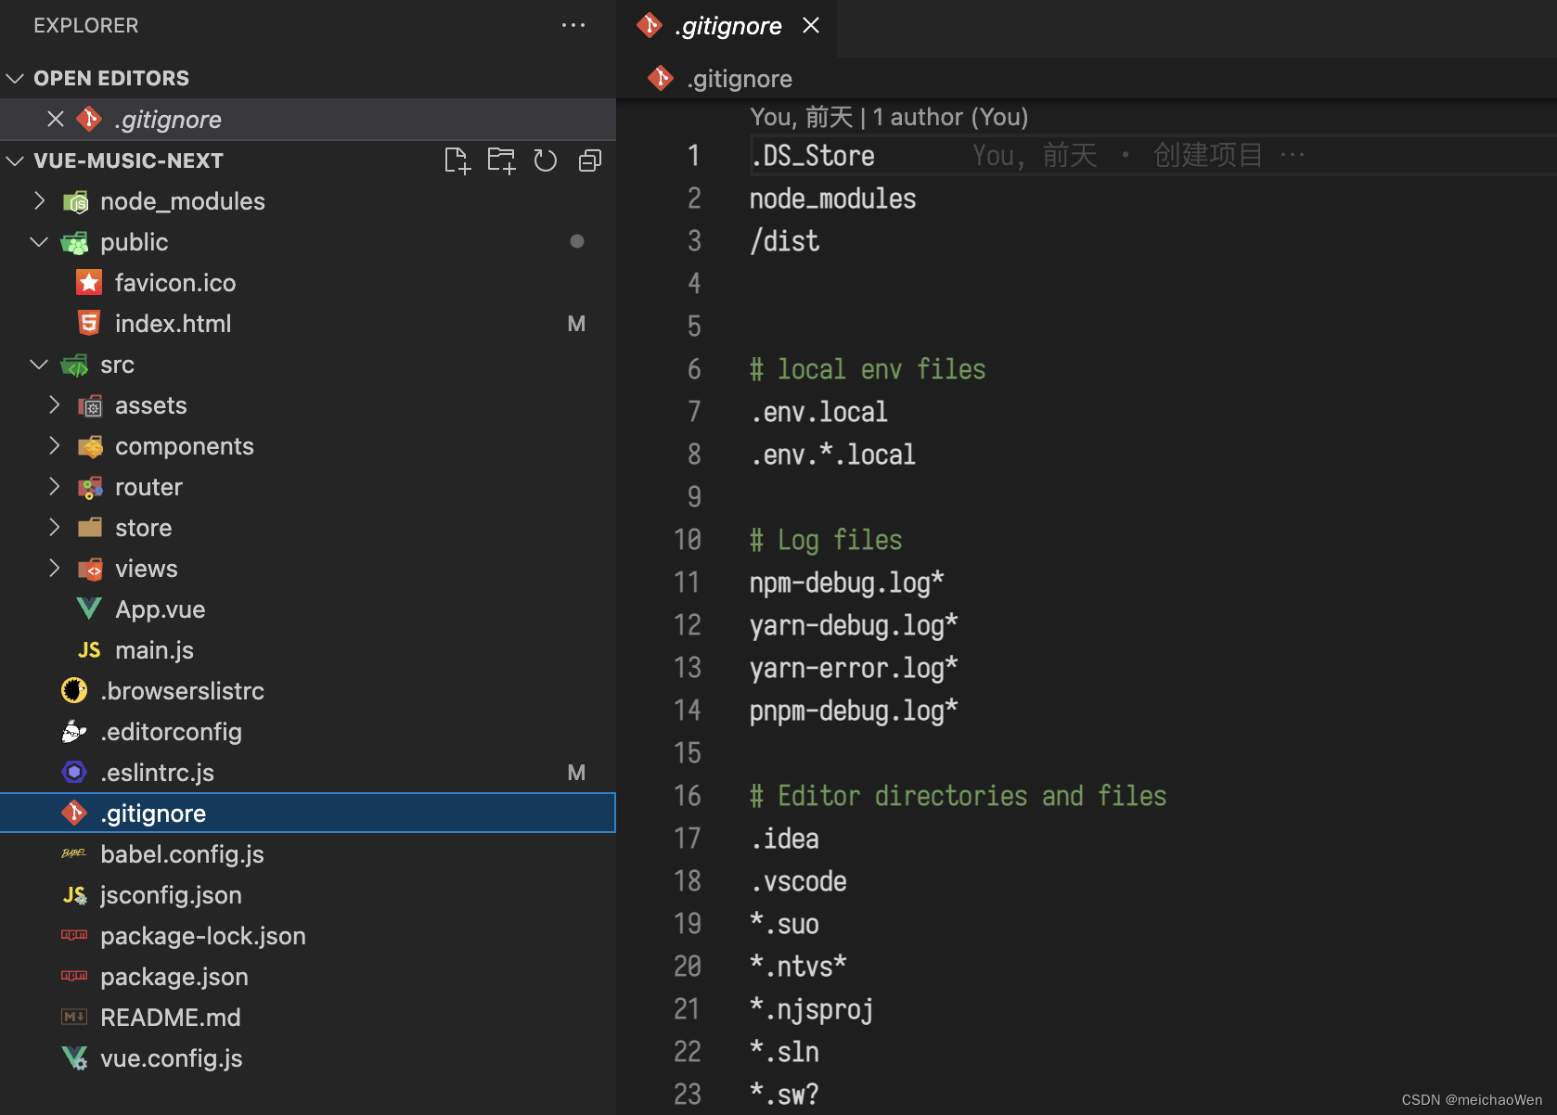
Task: Click the modified dot badge on public folder
Action: pyautogui.click(x=577, y=241)
